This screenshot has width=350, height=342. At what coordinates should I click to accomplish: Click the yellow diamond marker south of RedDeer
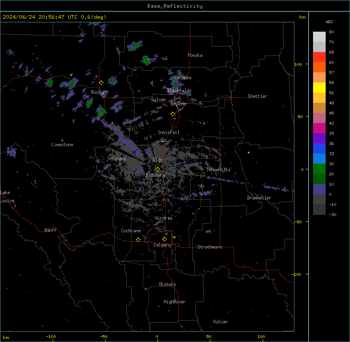tap(173, 114)
